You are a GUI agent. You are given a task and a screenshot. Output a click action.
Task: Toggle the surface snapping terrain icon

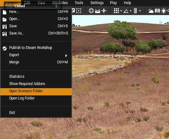(98, 11)
